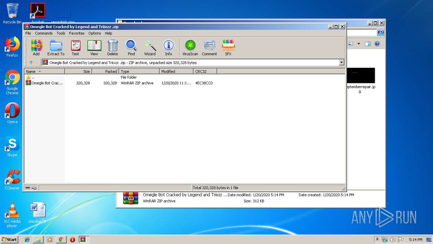Sort files by Packed column

[x=105, y=72]
